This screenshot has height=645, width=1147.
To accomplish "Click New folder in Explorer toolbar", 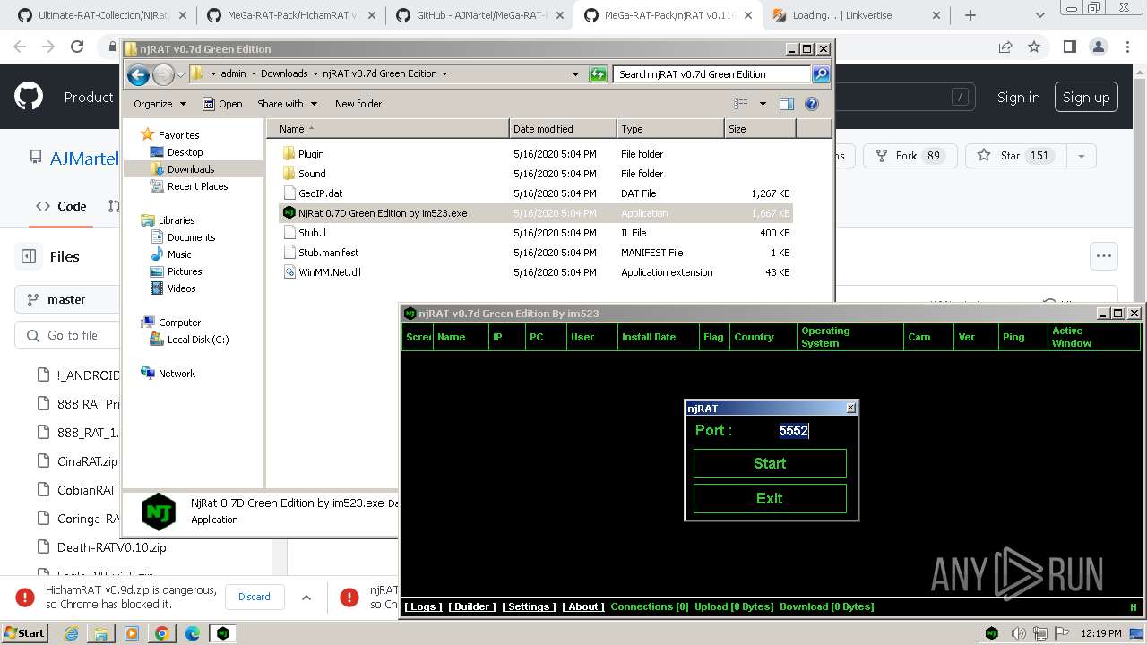I will 358,104.
